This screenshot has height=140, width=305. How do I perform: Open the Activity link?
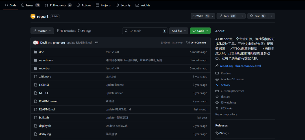[225, 85]
